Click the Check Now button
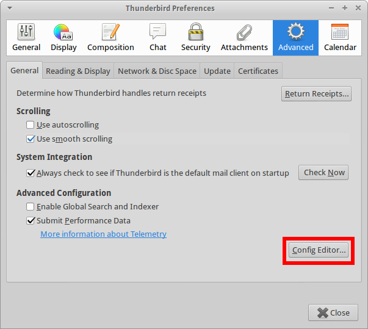The height and width of the screenshot is (329, 368). click(x=323, y=173)
